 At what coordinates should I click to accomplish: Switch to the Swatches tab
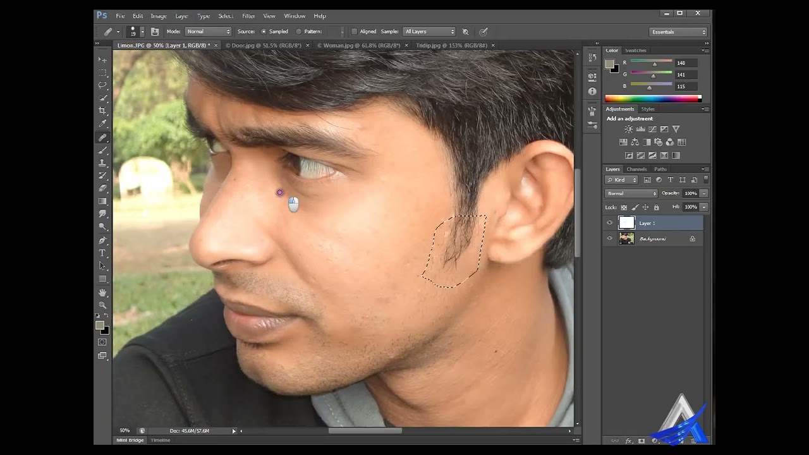(635, 51)
